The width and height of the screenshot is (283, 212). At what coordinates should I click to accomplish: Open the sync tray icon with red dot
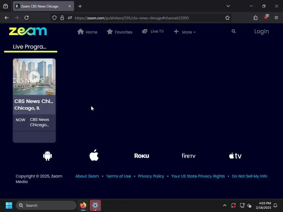[x=233, y=205]
